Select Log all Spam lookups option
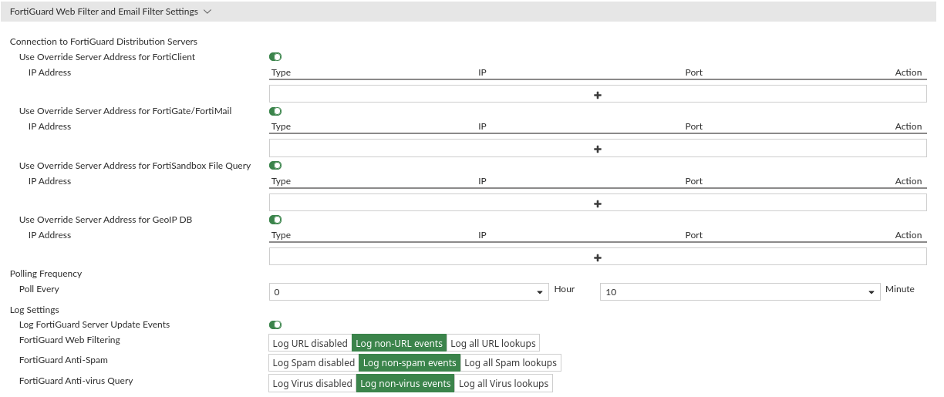 coord(511,362)
